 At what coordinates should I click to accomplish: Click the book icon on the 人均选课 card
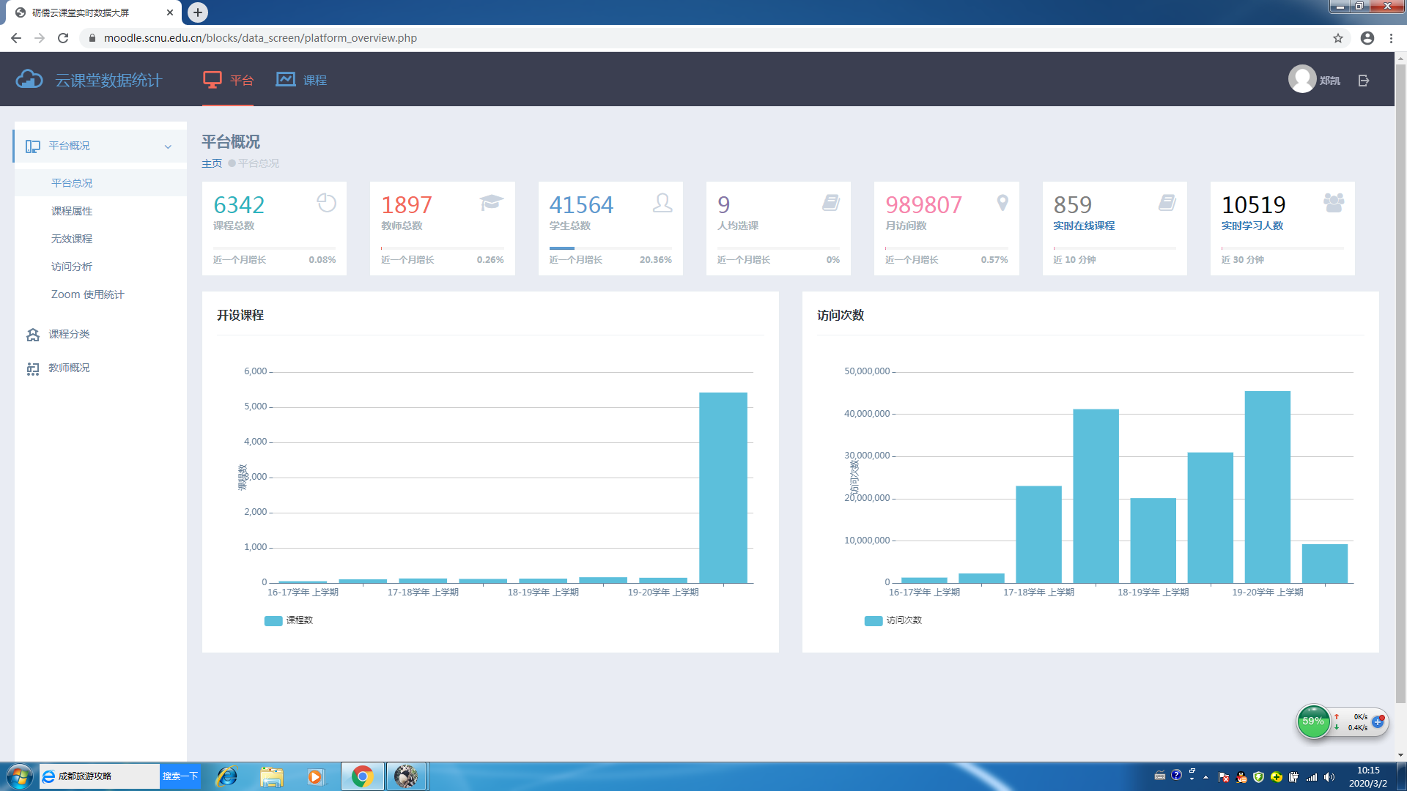click(830, 203)
